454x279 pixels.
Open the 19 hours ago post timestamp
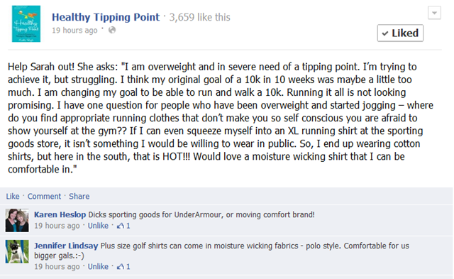click(x=74, y=30)
